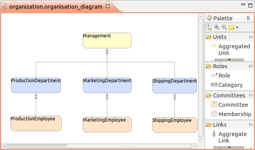255x150 pixels.
Task: Select the Aggregated Unit palette tool
Action: [231, 49]
